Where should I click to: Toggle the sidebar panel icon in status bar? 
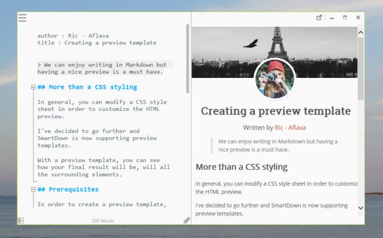21,221
